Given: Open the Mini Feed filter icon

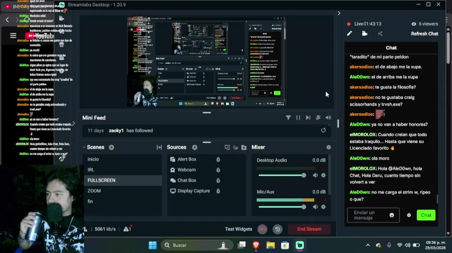Looking at the screenshot, I should 288,118.
